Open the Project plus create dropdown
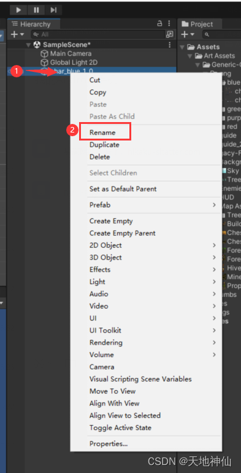The width and height of the screenshot is (241, 473). (188, 34)
